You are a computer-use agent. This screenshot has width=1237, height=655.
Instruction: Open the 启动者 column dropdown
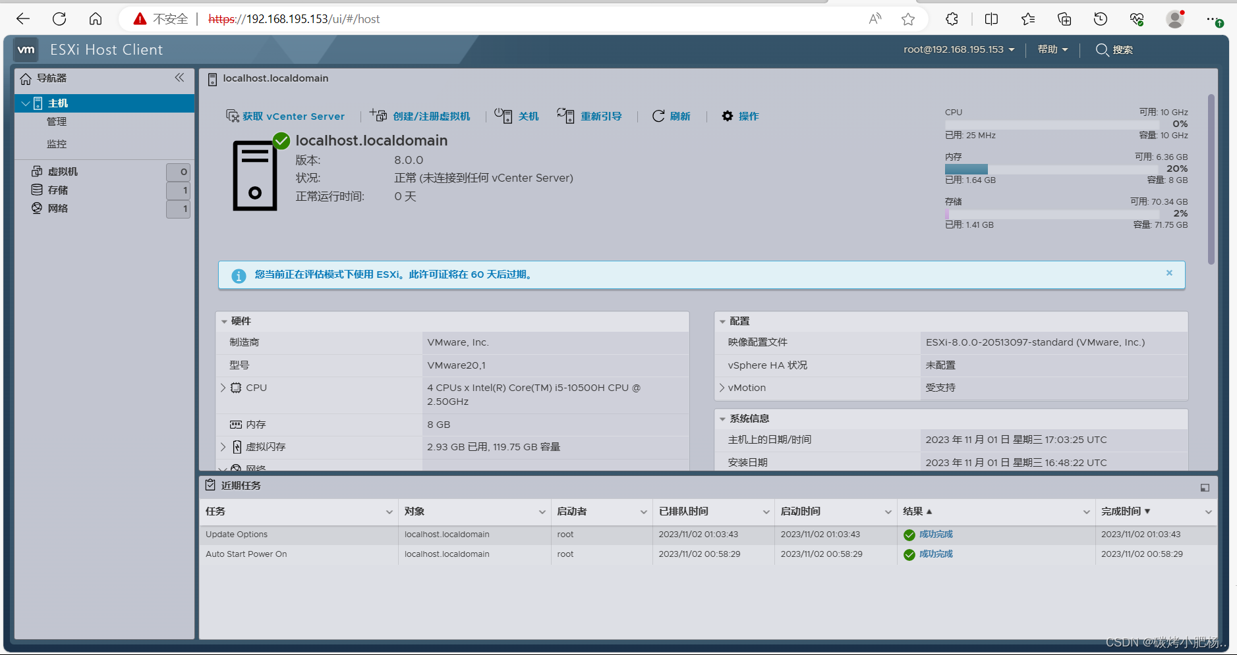pos(643,512)
